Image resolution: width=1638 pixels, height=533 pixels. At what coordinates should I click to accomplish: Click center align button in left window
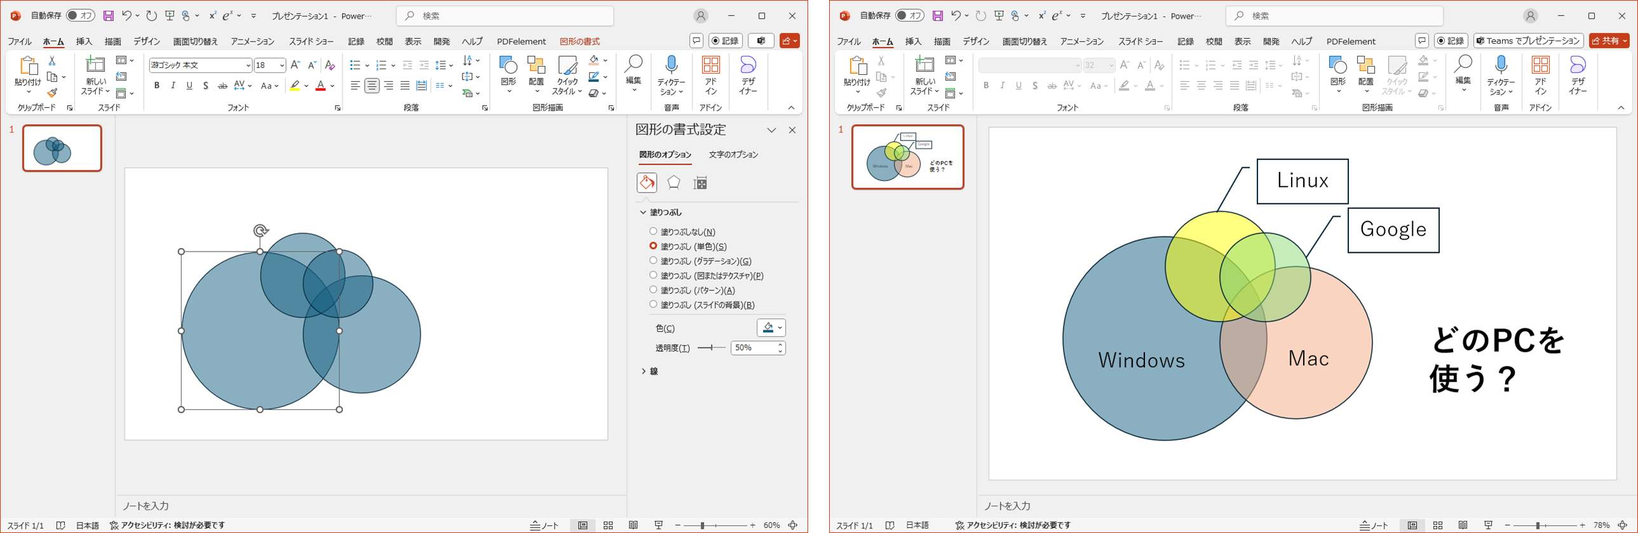pyautogui.click(x=372, y=85)
